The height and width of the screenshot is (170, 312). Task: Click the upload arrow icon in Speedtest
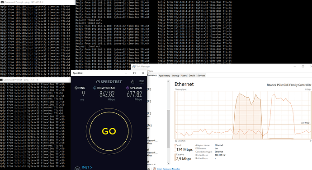pyautogui.click(x=128, y=88)
